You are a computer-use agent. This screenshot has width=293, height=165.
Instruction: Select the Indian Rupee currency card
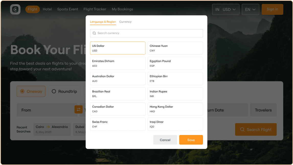pyautogui.click(x=175, y=94)
